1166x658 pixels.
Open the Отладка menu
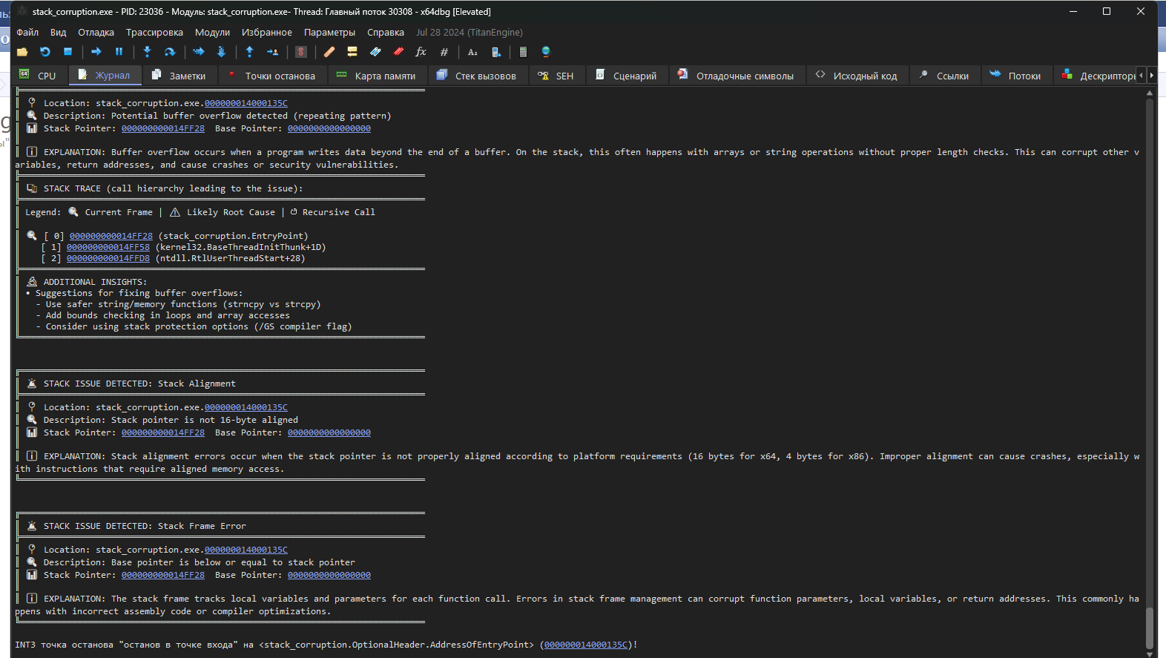point(96,33)
